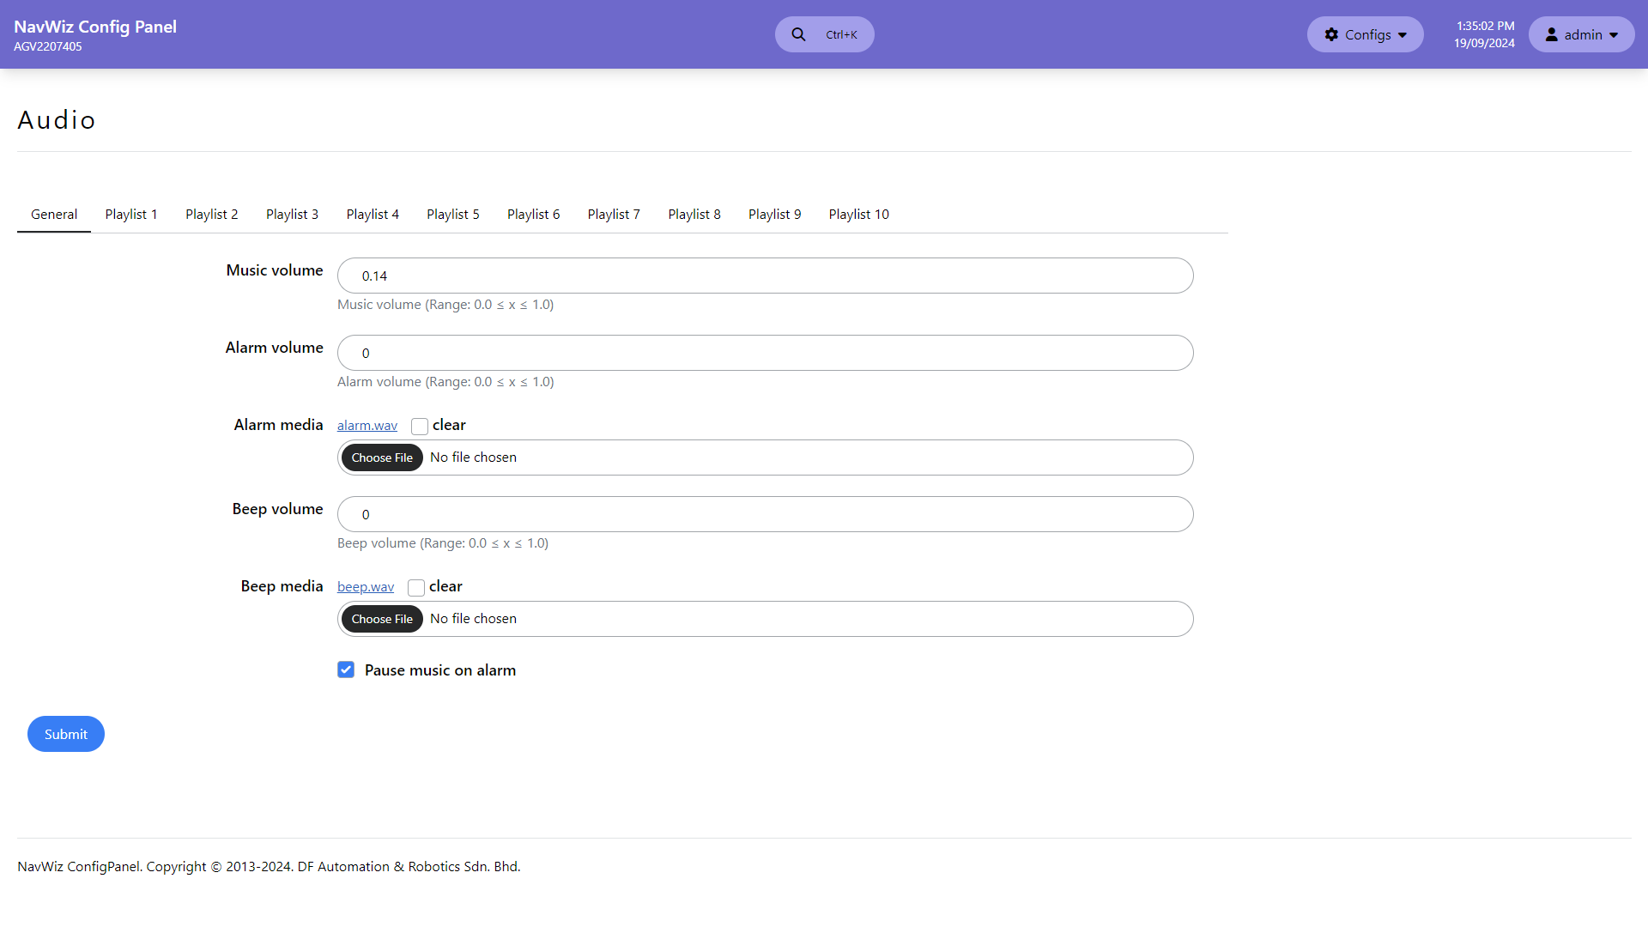Choose a file for Beep media
Screen dimensions: 1648x927
[x=382, y=619]
